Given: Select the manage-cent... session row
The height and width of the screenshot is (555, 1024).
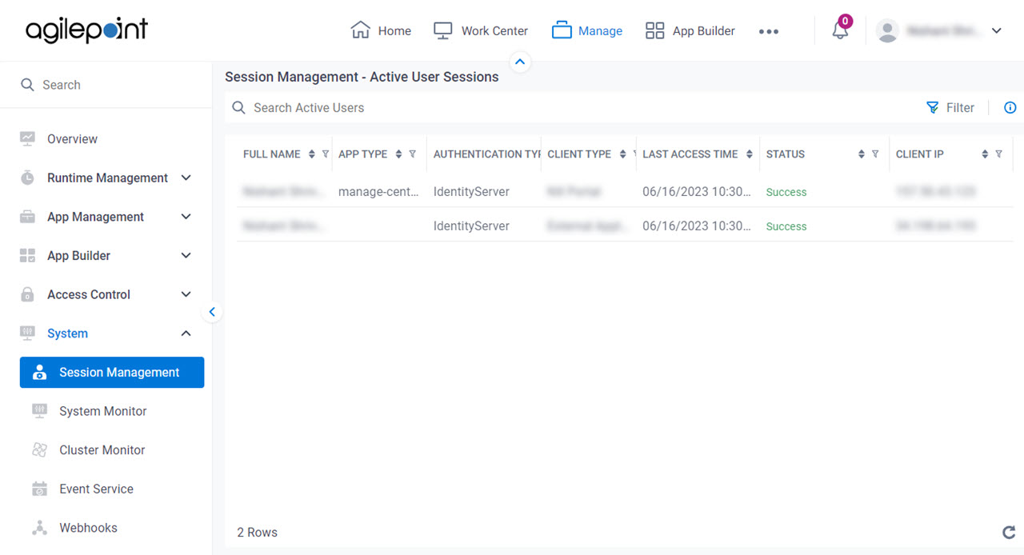Looking at the screenshot, I should (625, 192).
